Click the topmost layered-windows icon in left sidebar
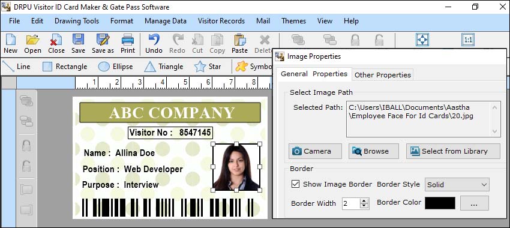 point(26,101)
